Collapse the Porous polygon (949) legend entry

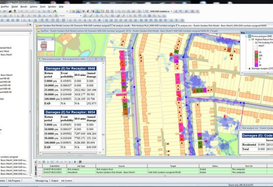(246, 36)
